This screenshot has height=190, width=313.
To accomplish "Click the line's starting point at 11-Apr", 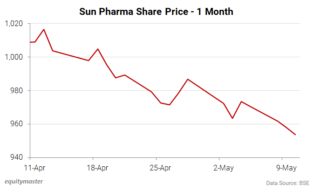I will point(30,42).
